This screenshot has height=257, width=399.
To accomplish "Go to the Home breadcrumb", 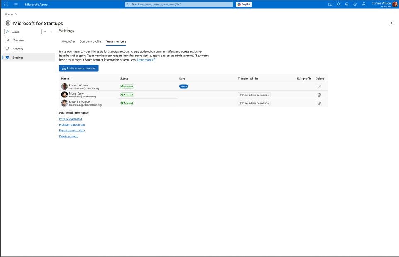I will click(9, 14).
